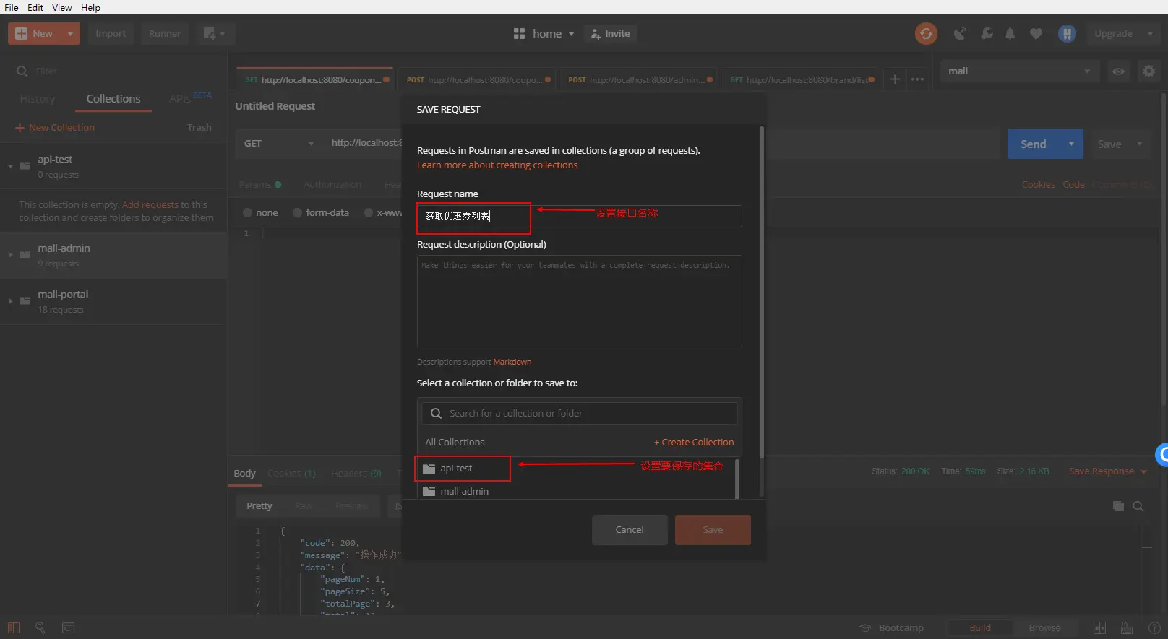The height and width of the screenshot is (639, 1168).
Task: Click the Invite button
Action: [x=611, y=33]
